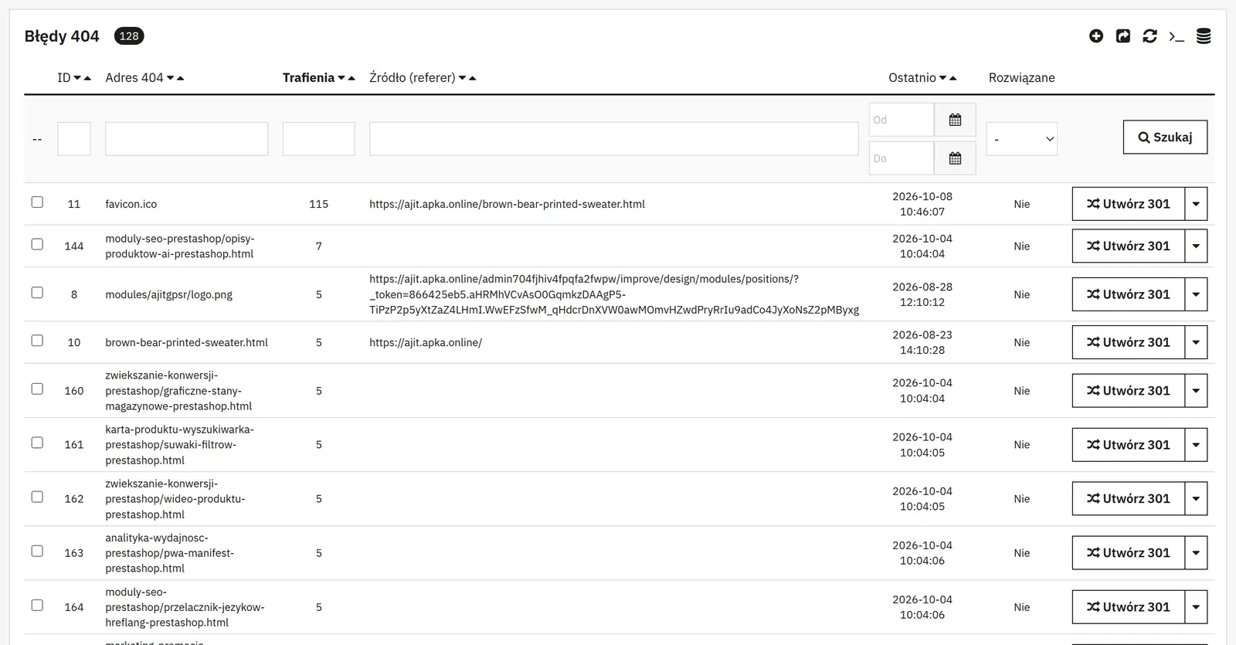
Task: Open the SQL query terminal icon
Action: [x=1177, y=36]
